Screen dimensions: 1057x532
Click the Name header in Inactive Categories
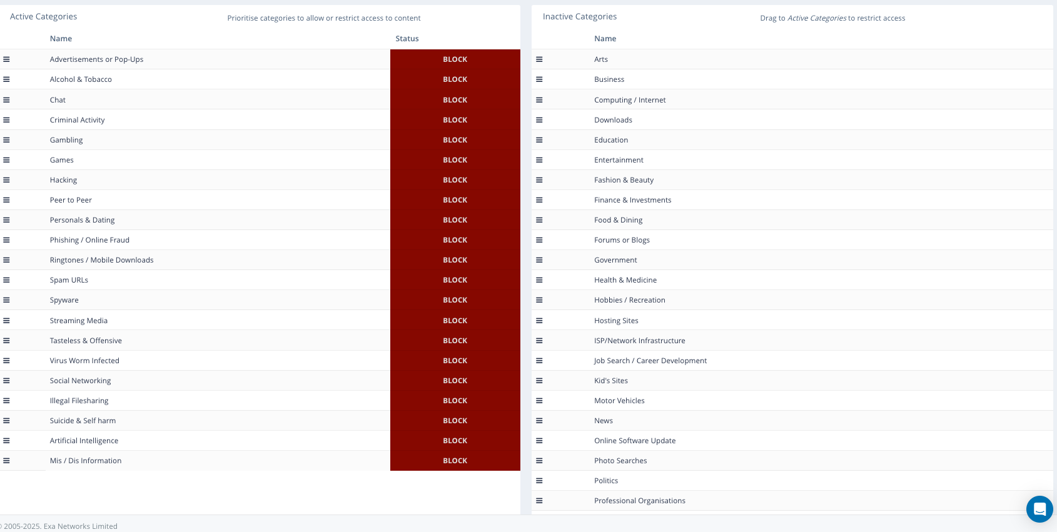click(605, 39)
